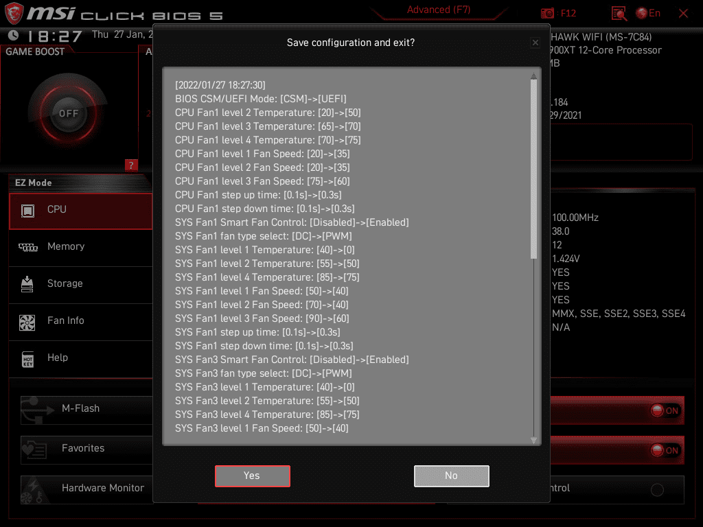Toggle the GAME BOOST OFF dial
The width and height of the screenshot is (703, 527).
tap(69, 113)
